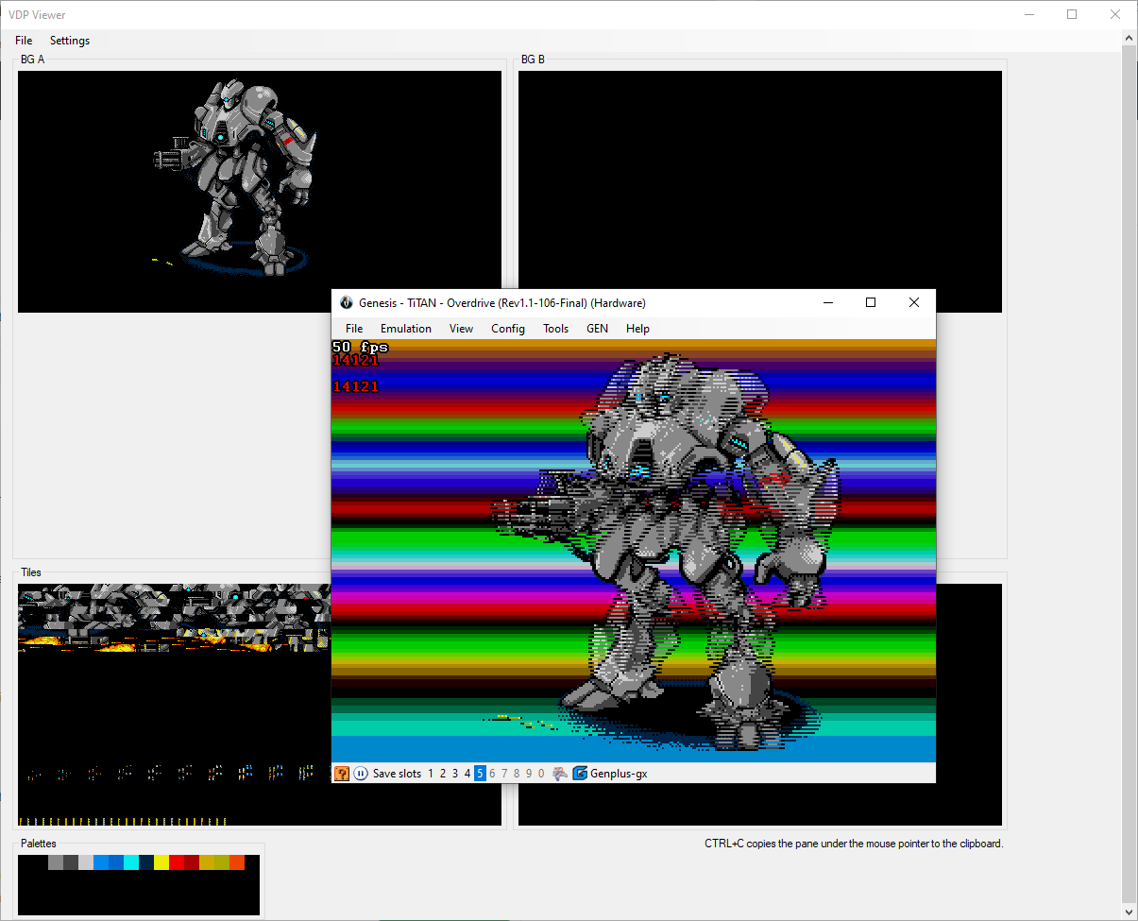Viewport: 1138px width, 921px height.
Task: Pick the bright yellow palette swatch
Action: tap(161, 862)
